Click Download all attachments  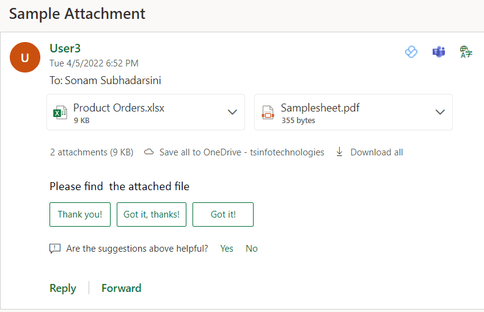tap(376, 152)
